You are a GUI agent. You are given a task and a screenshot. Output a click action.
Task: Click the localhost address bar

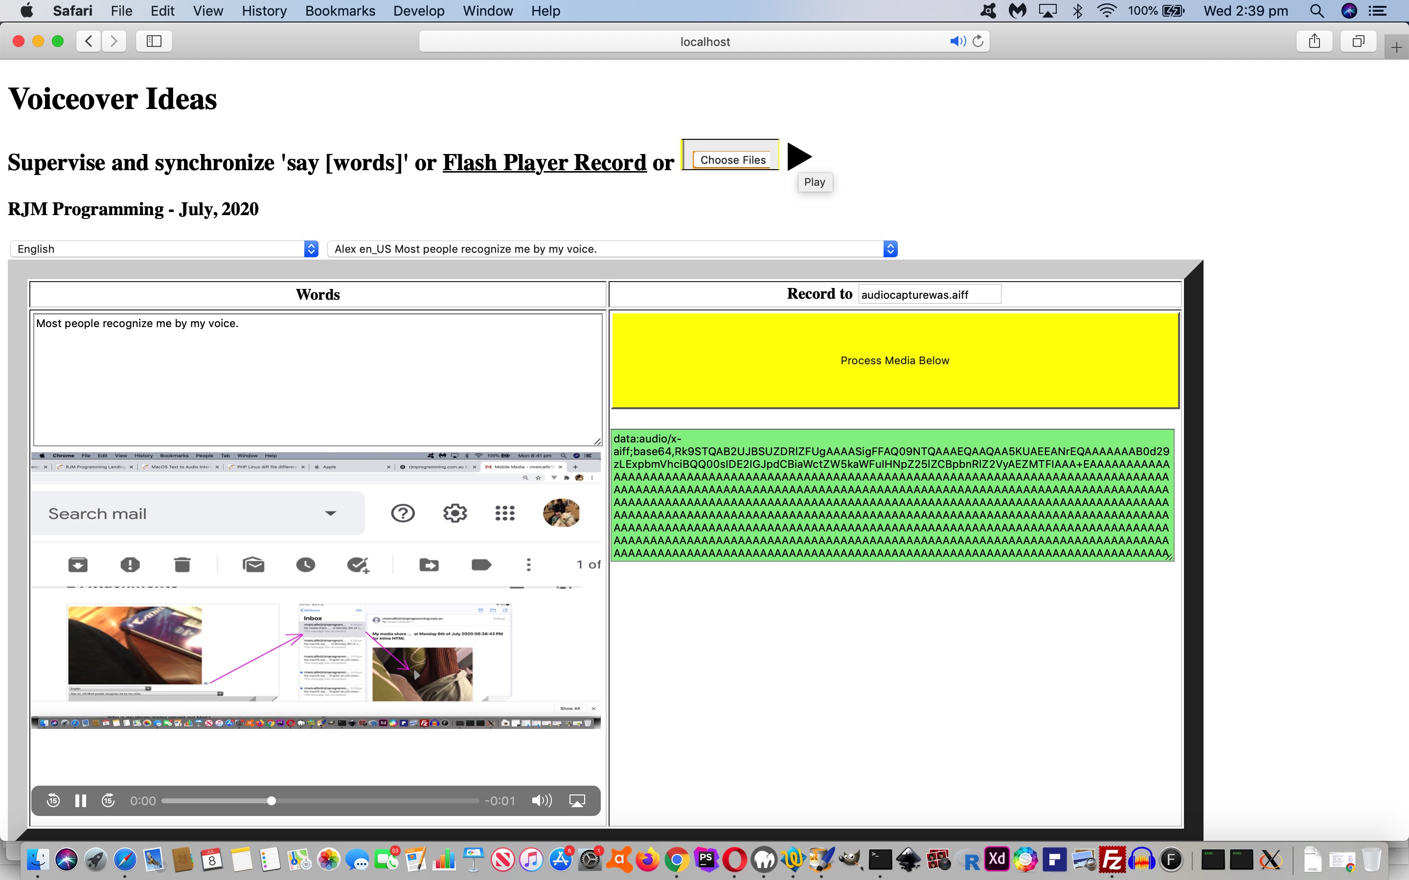[x=704, y=42]
